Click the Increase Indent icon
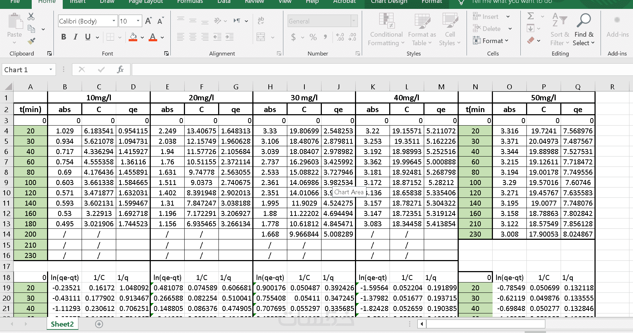Viewport: 633px width, 333px height. (x=229, y=37)
